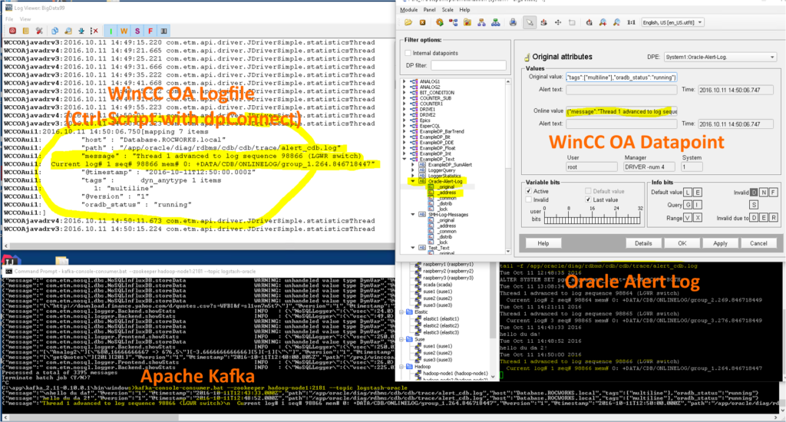Click the yellow book icon in Log Viewer toolbar
Image resolution: width=786 pixels, height=422 pixels.
coord(26,31)
